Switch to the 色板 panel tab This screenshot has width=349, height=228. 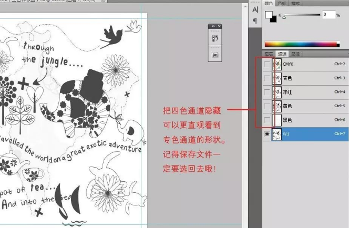pos(282,3)
